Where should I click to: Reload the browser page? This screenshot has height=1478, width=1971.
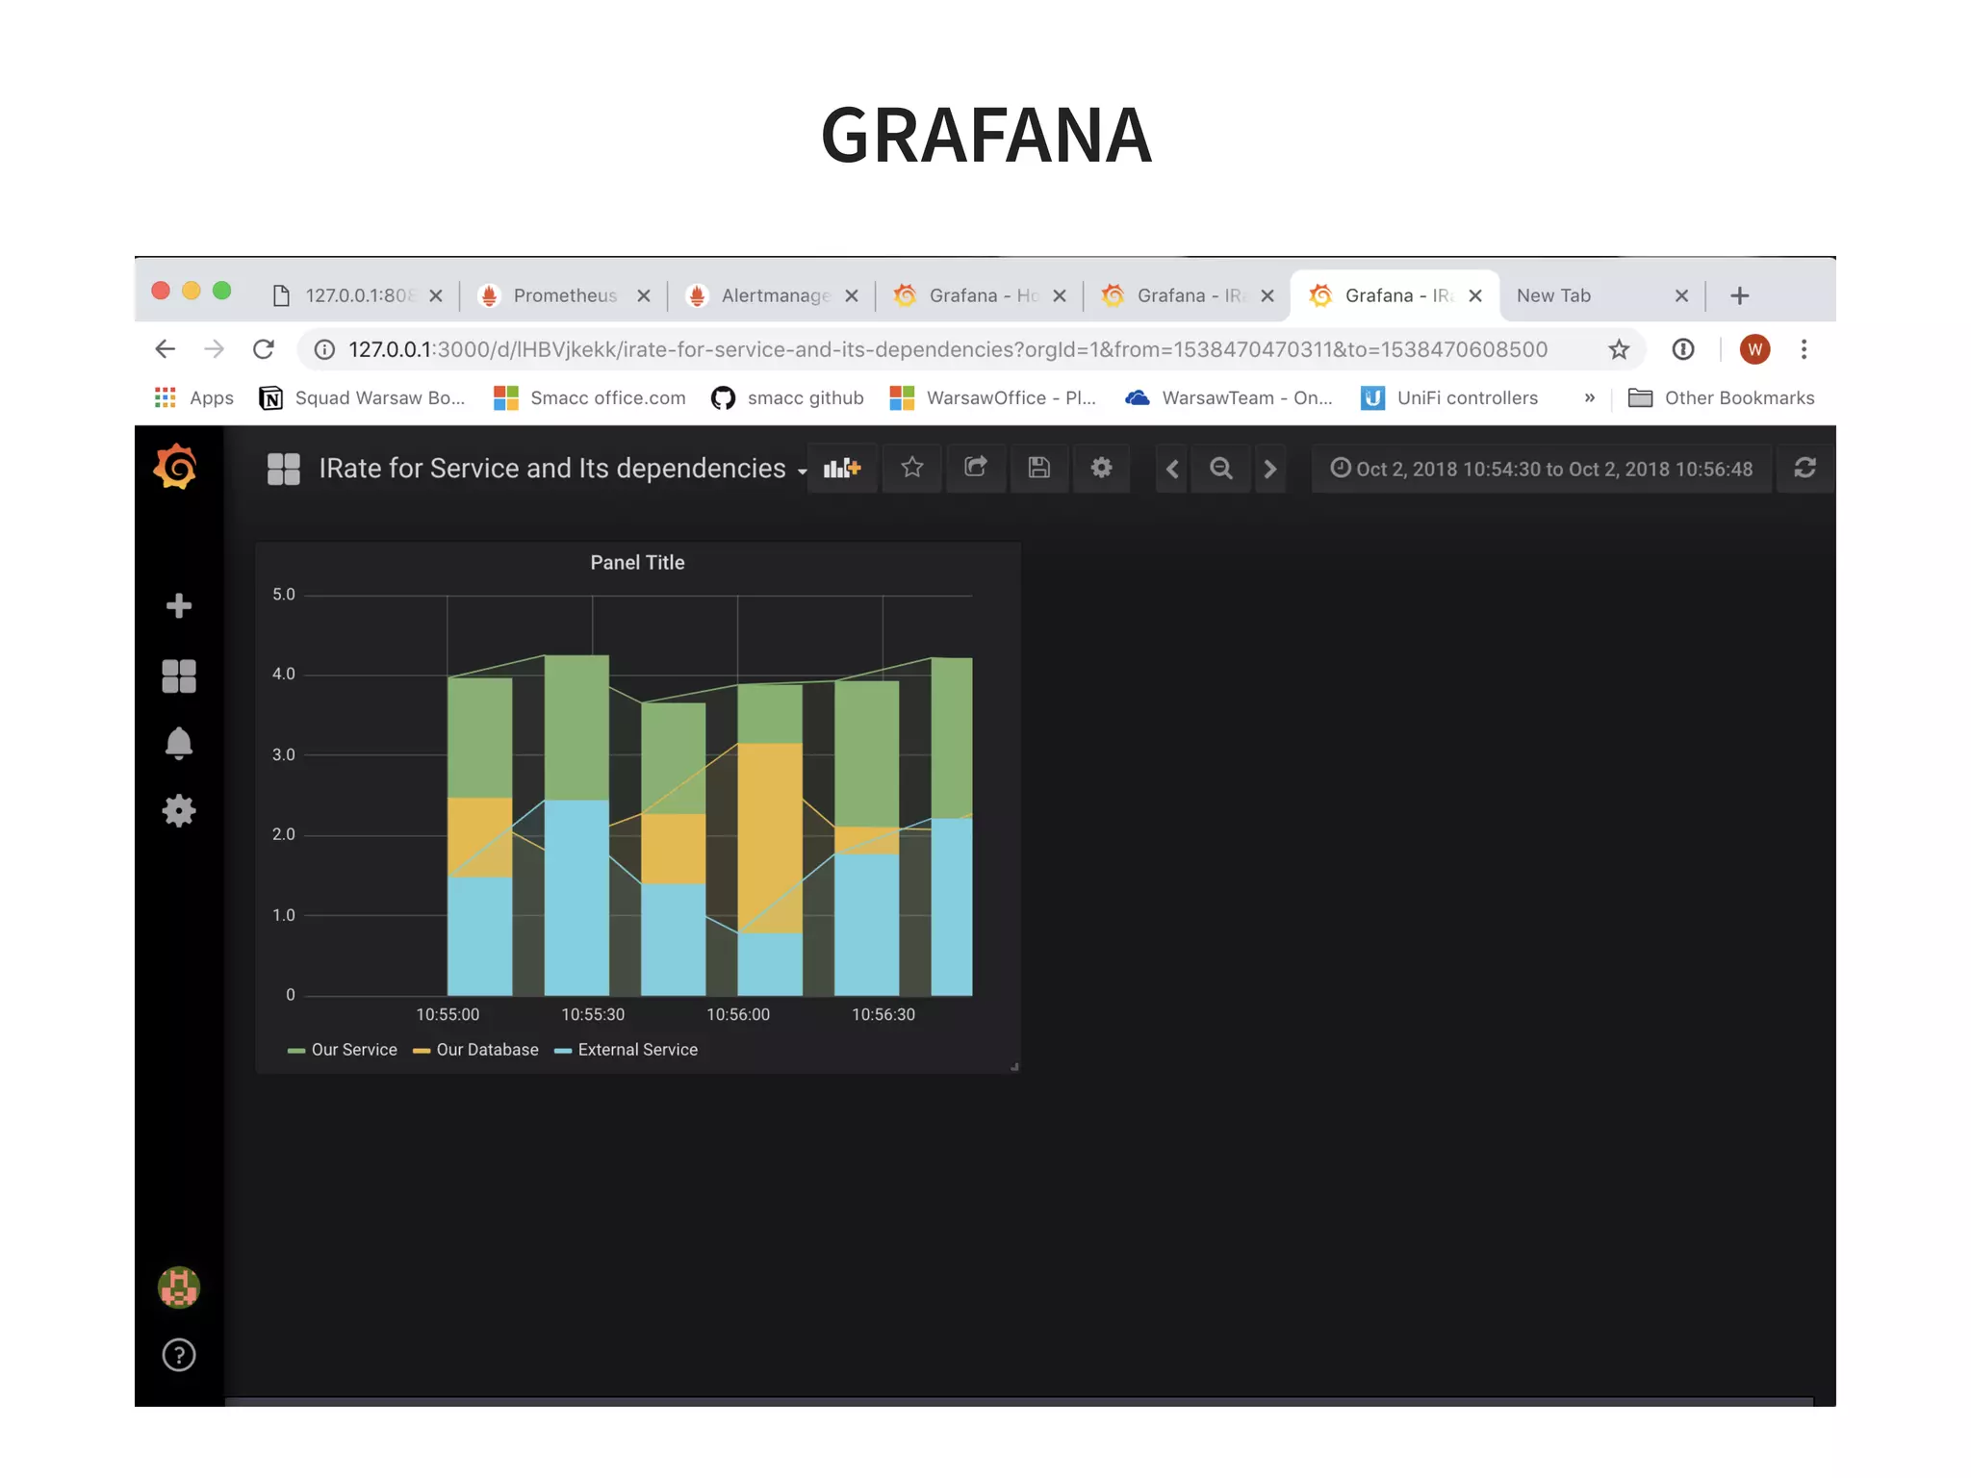point(264,349)
